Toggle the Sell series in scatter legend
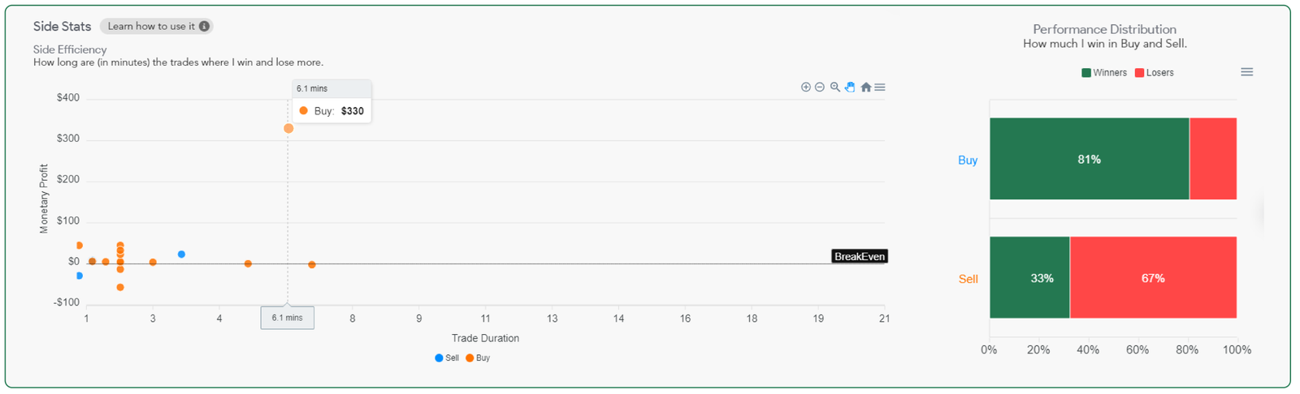Viewport: 1300px width, 394px height. 447,358
